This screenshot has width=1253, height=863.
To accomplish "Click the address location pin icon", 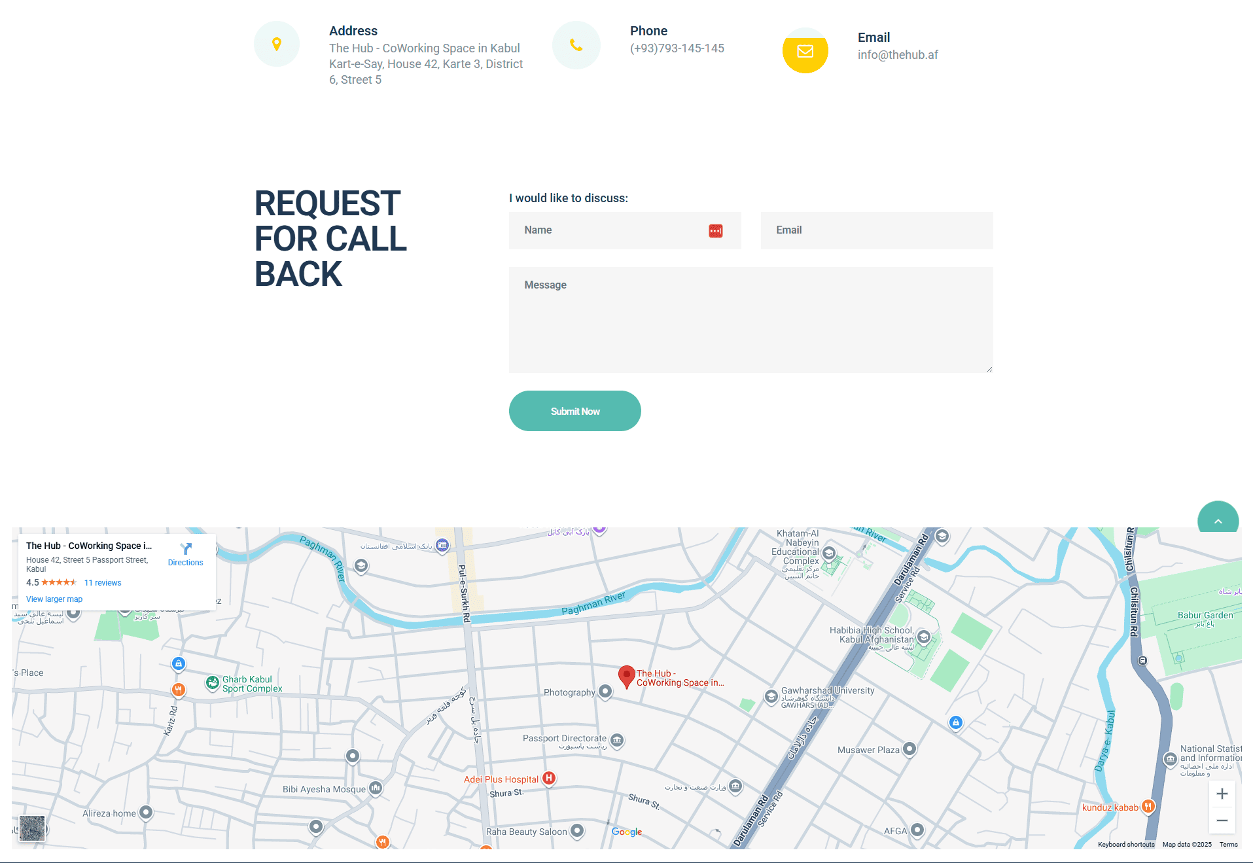I will click(277, 44).
